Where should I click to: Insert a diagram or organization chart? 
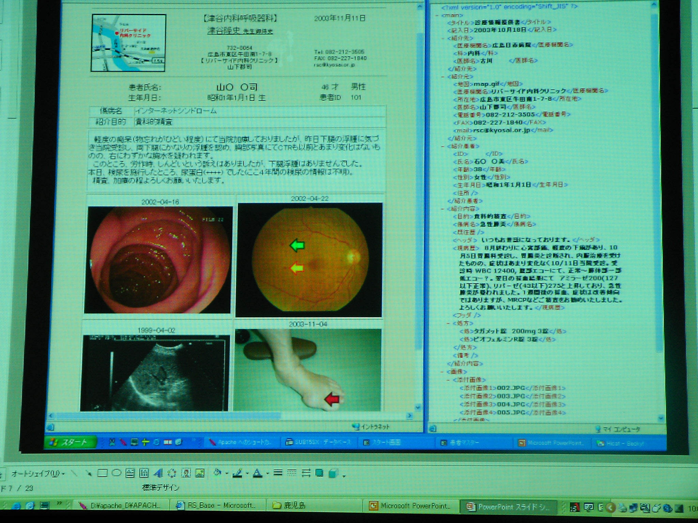pos(172,473)
